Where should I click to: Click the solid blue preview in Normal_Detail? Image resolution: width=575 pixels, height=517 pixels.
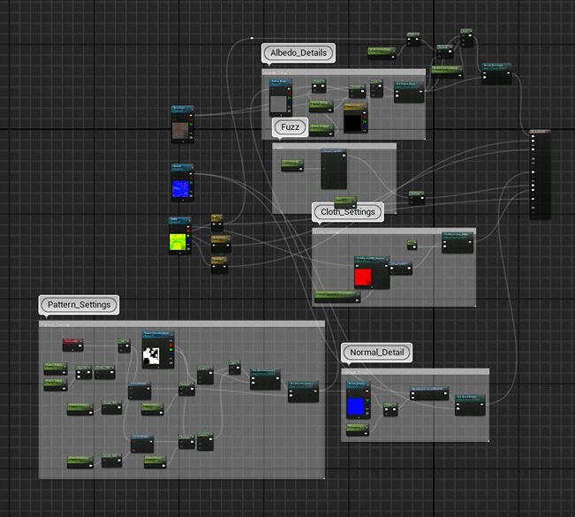(355, 407)
